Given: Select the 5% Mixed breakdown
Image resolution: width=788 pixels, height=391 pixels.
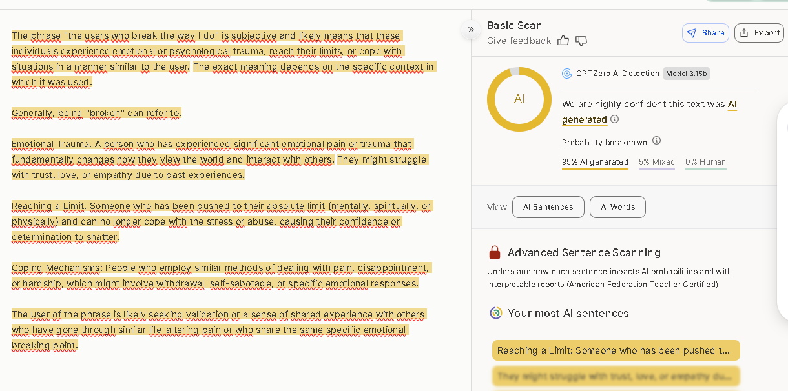Looking at the screenshot, I should click(x=656, y=162).
